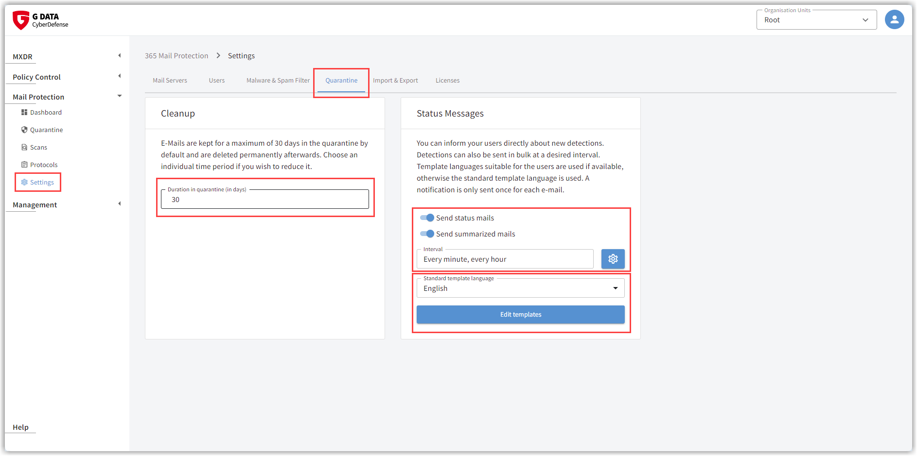The width and height of the screenshot is (917, 456).
Task: Open the Dashboard sidebar item
Action: pos(46,113)
